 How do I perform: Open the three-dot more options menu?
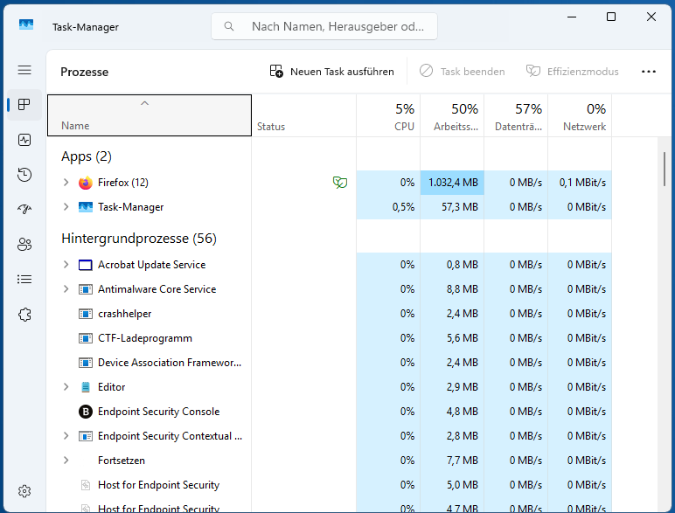click(x=649, y=72)
